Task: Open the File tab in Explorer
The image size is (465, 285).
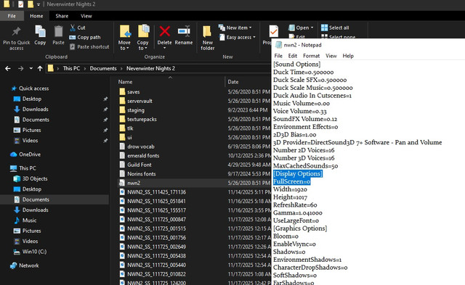Action: coord(12,16)
